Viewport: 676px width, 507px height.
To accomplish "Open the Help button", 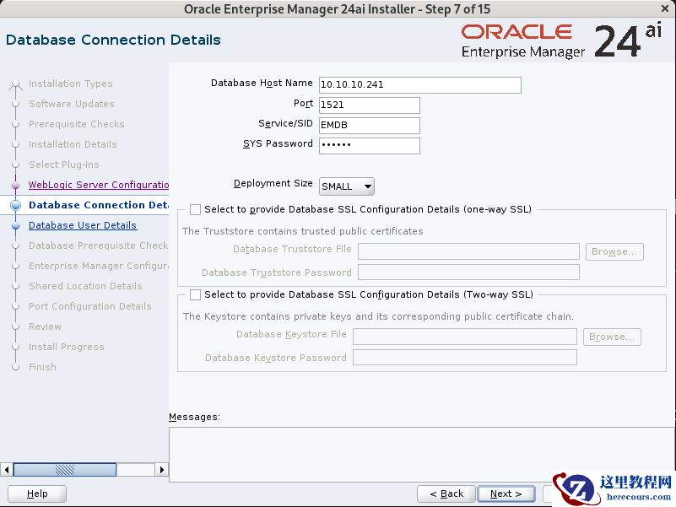I will pos(37,494).
